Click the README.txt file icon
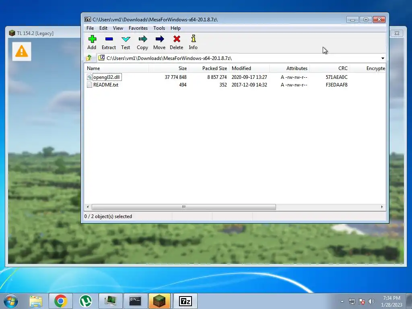The width and height of the screenshot is (412, 309). coord(89,84)
